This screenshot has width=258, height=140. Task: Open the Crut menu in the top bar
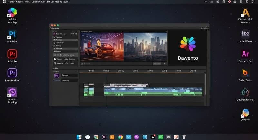click(43, 2)
